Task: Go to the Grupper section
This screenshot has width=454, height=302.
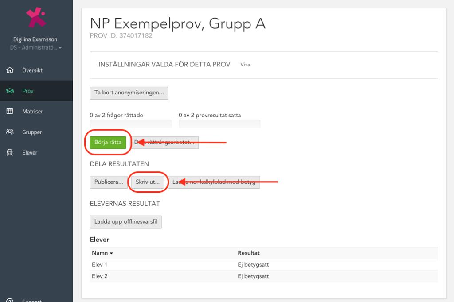Action: [36, 132]
